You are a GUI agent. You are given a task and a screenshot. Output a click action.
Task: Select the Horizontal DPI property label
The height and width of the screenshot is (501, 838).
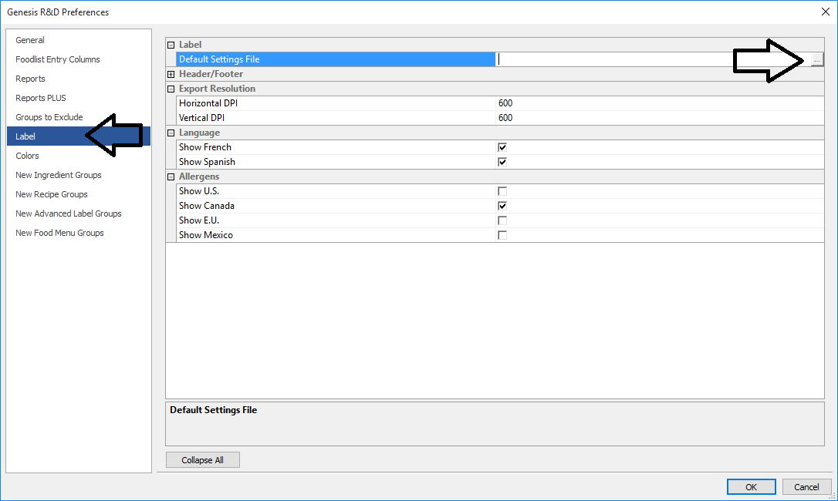pyautogui.click(x=208, y=103)
